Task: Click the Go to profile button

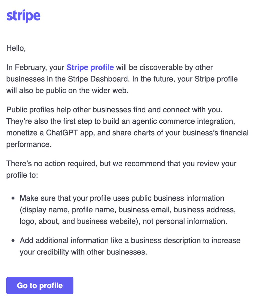Action: 40,285
